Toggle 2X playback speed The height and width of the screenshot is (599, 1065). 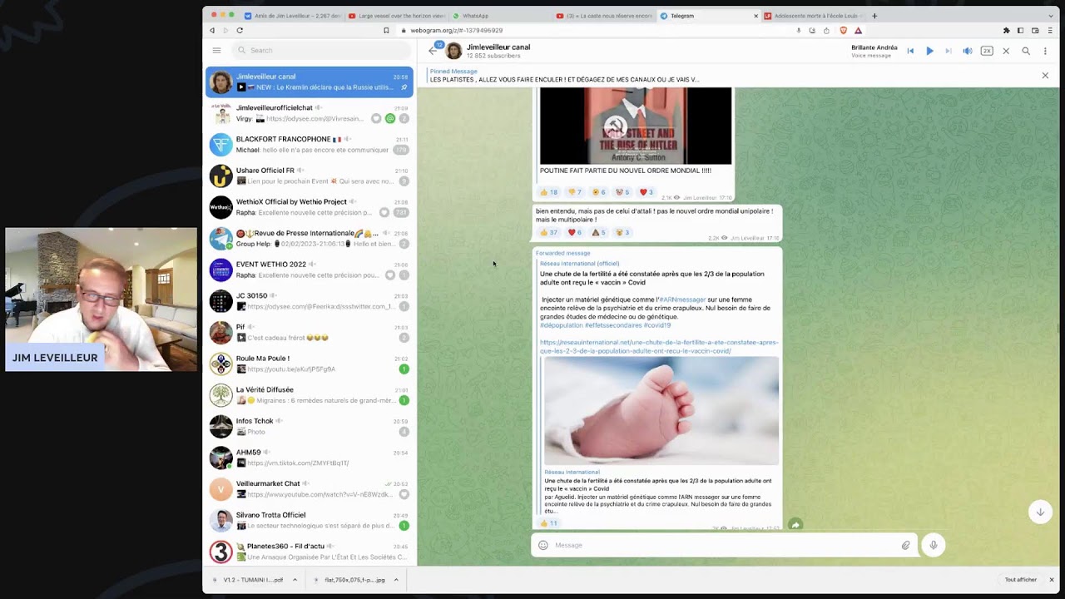pos(987,51)
